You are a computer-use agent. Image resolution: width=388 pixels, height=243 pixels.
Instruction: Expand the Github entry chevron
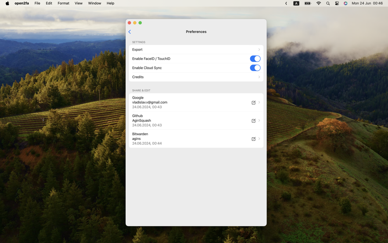(259, 120)
